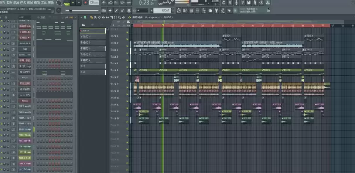Click the floppy disk save icon
Viewport: 355px width, 173px height.
click(249, 3)
